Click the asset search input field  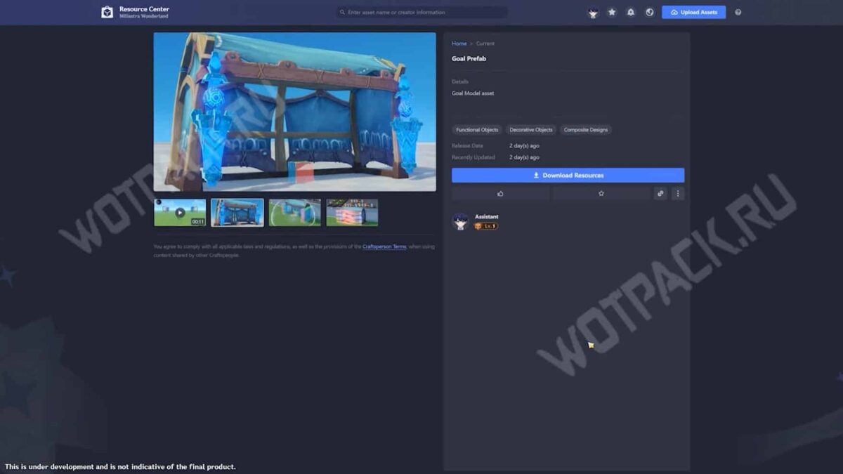pos(421,13)
